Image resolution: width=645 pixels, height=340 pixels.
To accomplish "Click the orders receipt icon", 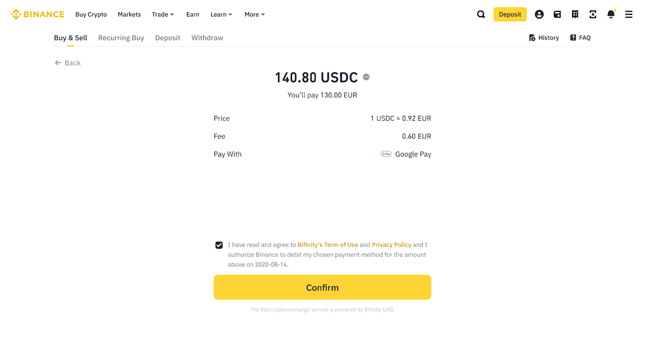I will (575, 14).
